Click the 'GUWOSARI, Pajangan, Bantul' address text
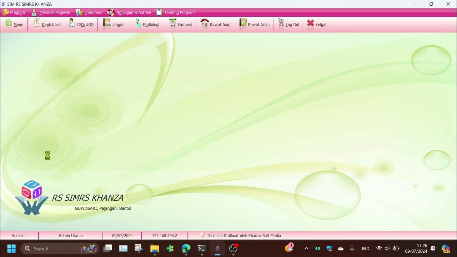The width and height of the screenshot is (457, 257). click(x=103, y=208)
